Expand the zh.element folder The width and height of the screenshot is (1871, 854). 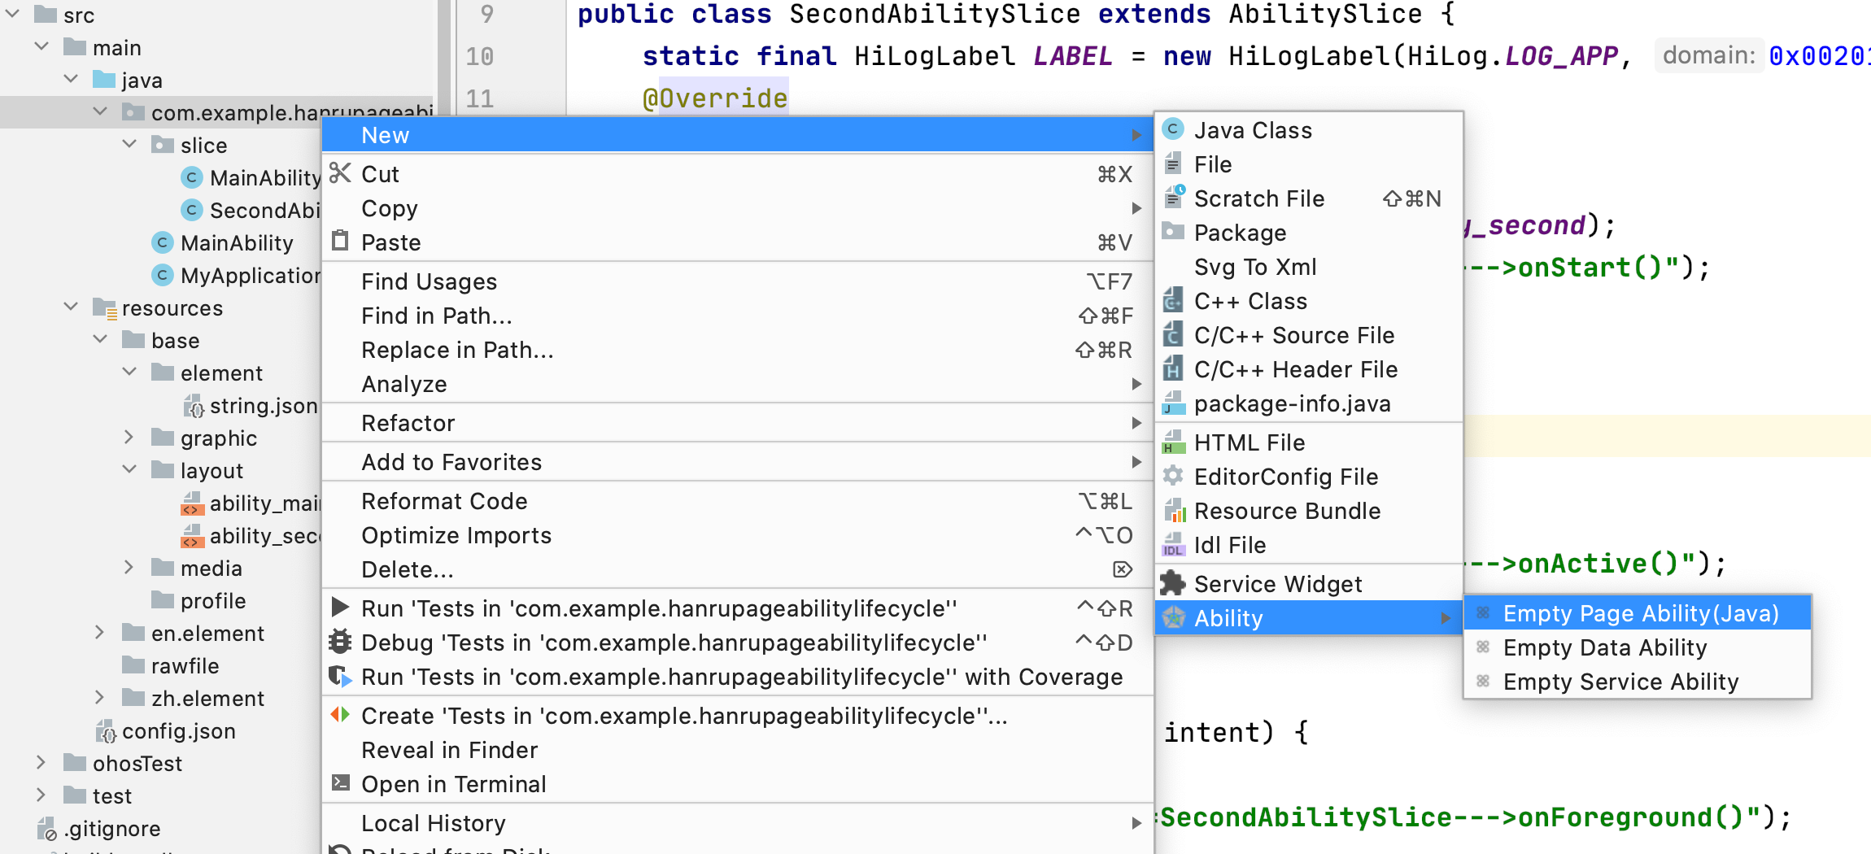[100, 698]
